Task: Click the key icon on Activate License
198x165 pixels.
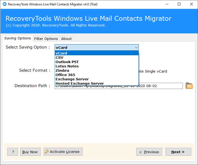Action: pyautogui.click(x=47, y=151)
